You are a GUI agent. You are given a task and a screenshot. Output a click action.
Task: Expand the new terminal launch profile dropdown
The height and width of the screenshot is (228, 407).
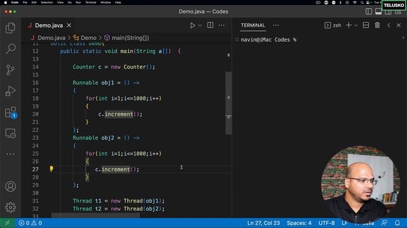pyautogui.click(x=356, y=25)
